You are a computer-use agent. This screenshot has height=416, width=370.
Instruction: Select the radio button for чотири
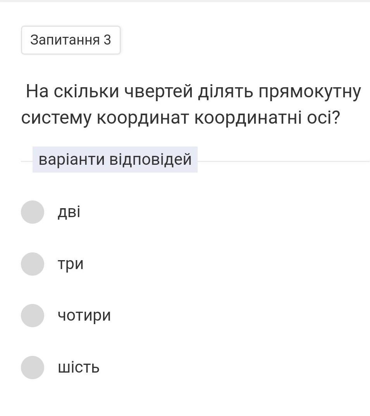[x=33, y=316]
